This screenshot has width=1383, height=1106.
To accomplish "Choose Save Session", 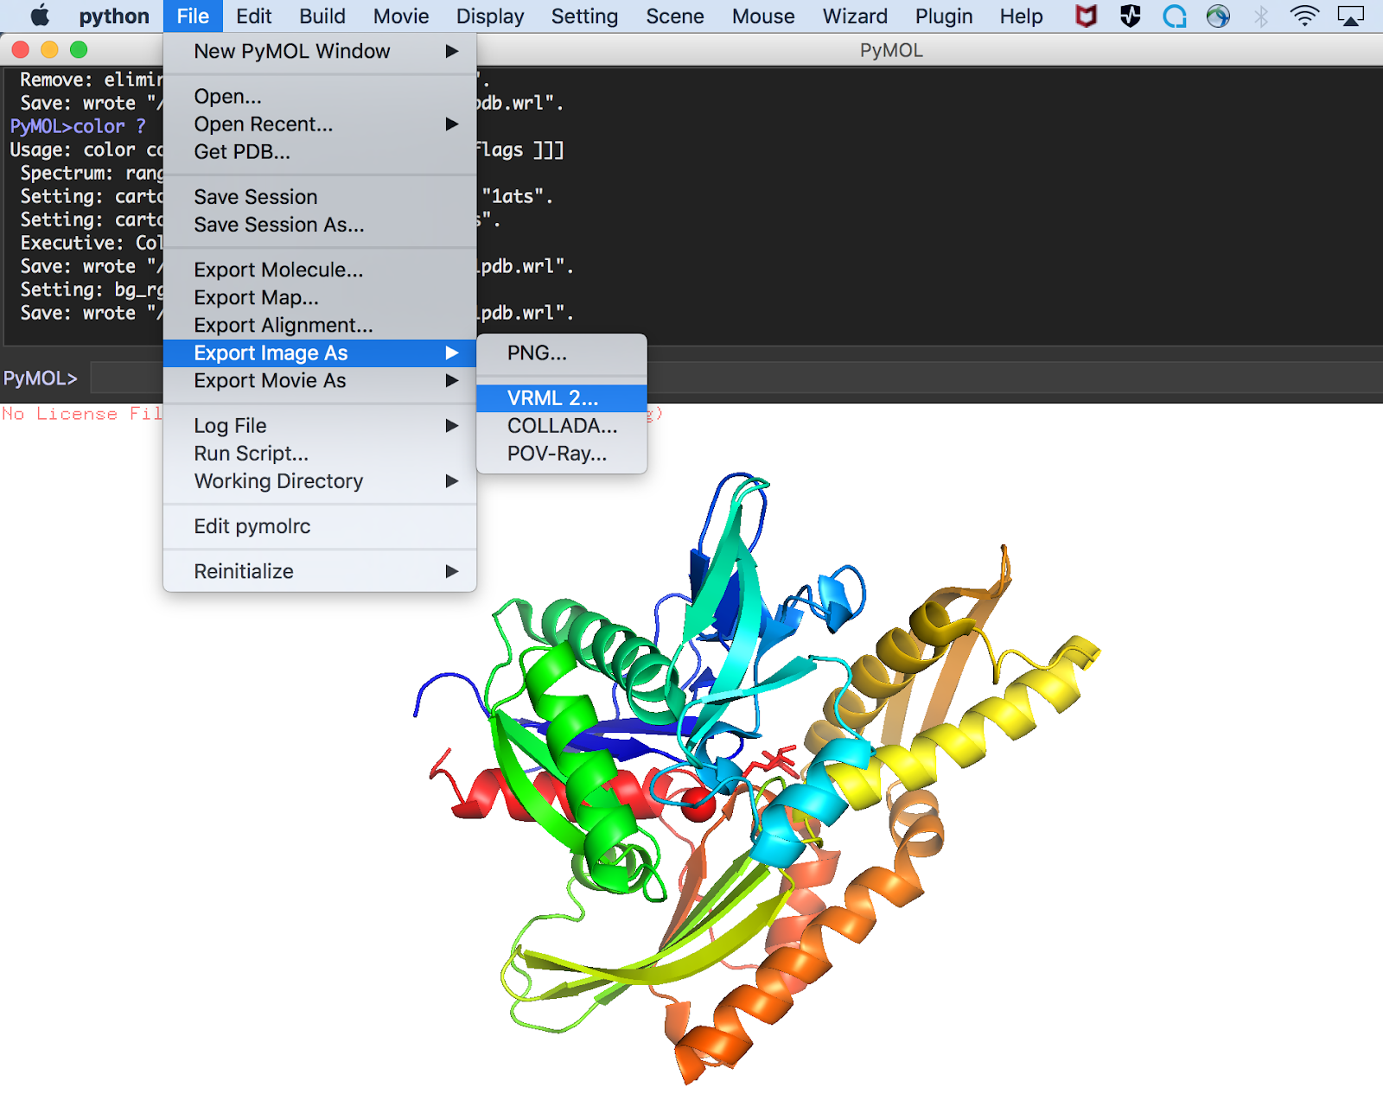I will click(x=320, y=197).
